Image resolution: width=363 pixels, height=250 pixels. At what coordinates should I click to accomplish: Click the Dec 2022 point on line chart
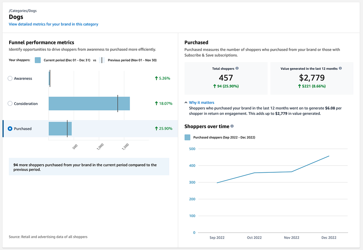[x=329, y=156]
